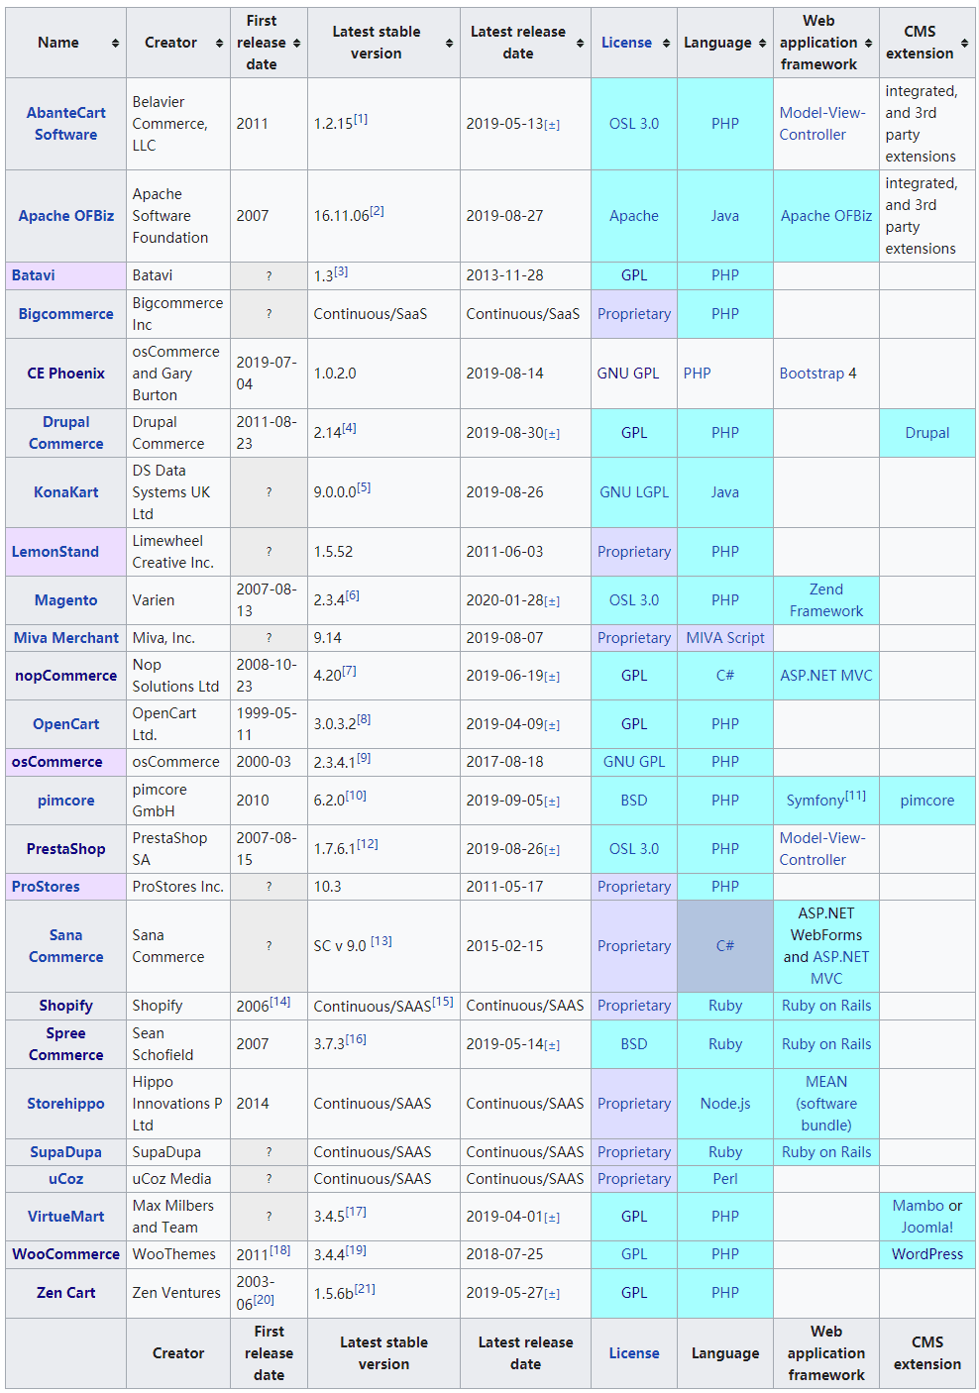
Task: Open Apache license link in OFBiz row
Action: pyautogui.click(x=634, y=216)
